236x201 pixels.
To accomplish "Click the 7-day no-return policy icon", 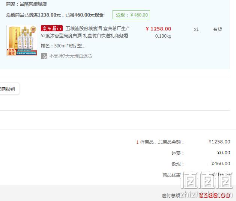I will (44, 56).
